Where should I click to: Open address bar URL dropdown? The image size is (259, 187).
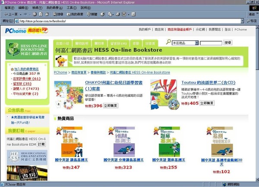[242, 21]
